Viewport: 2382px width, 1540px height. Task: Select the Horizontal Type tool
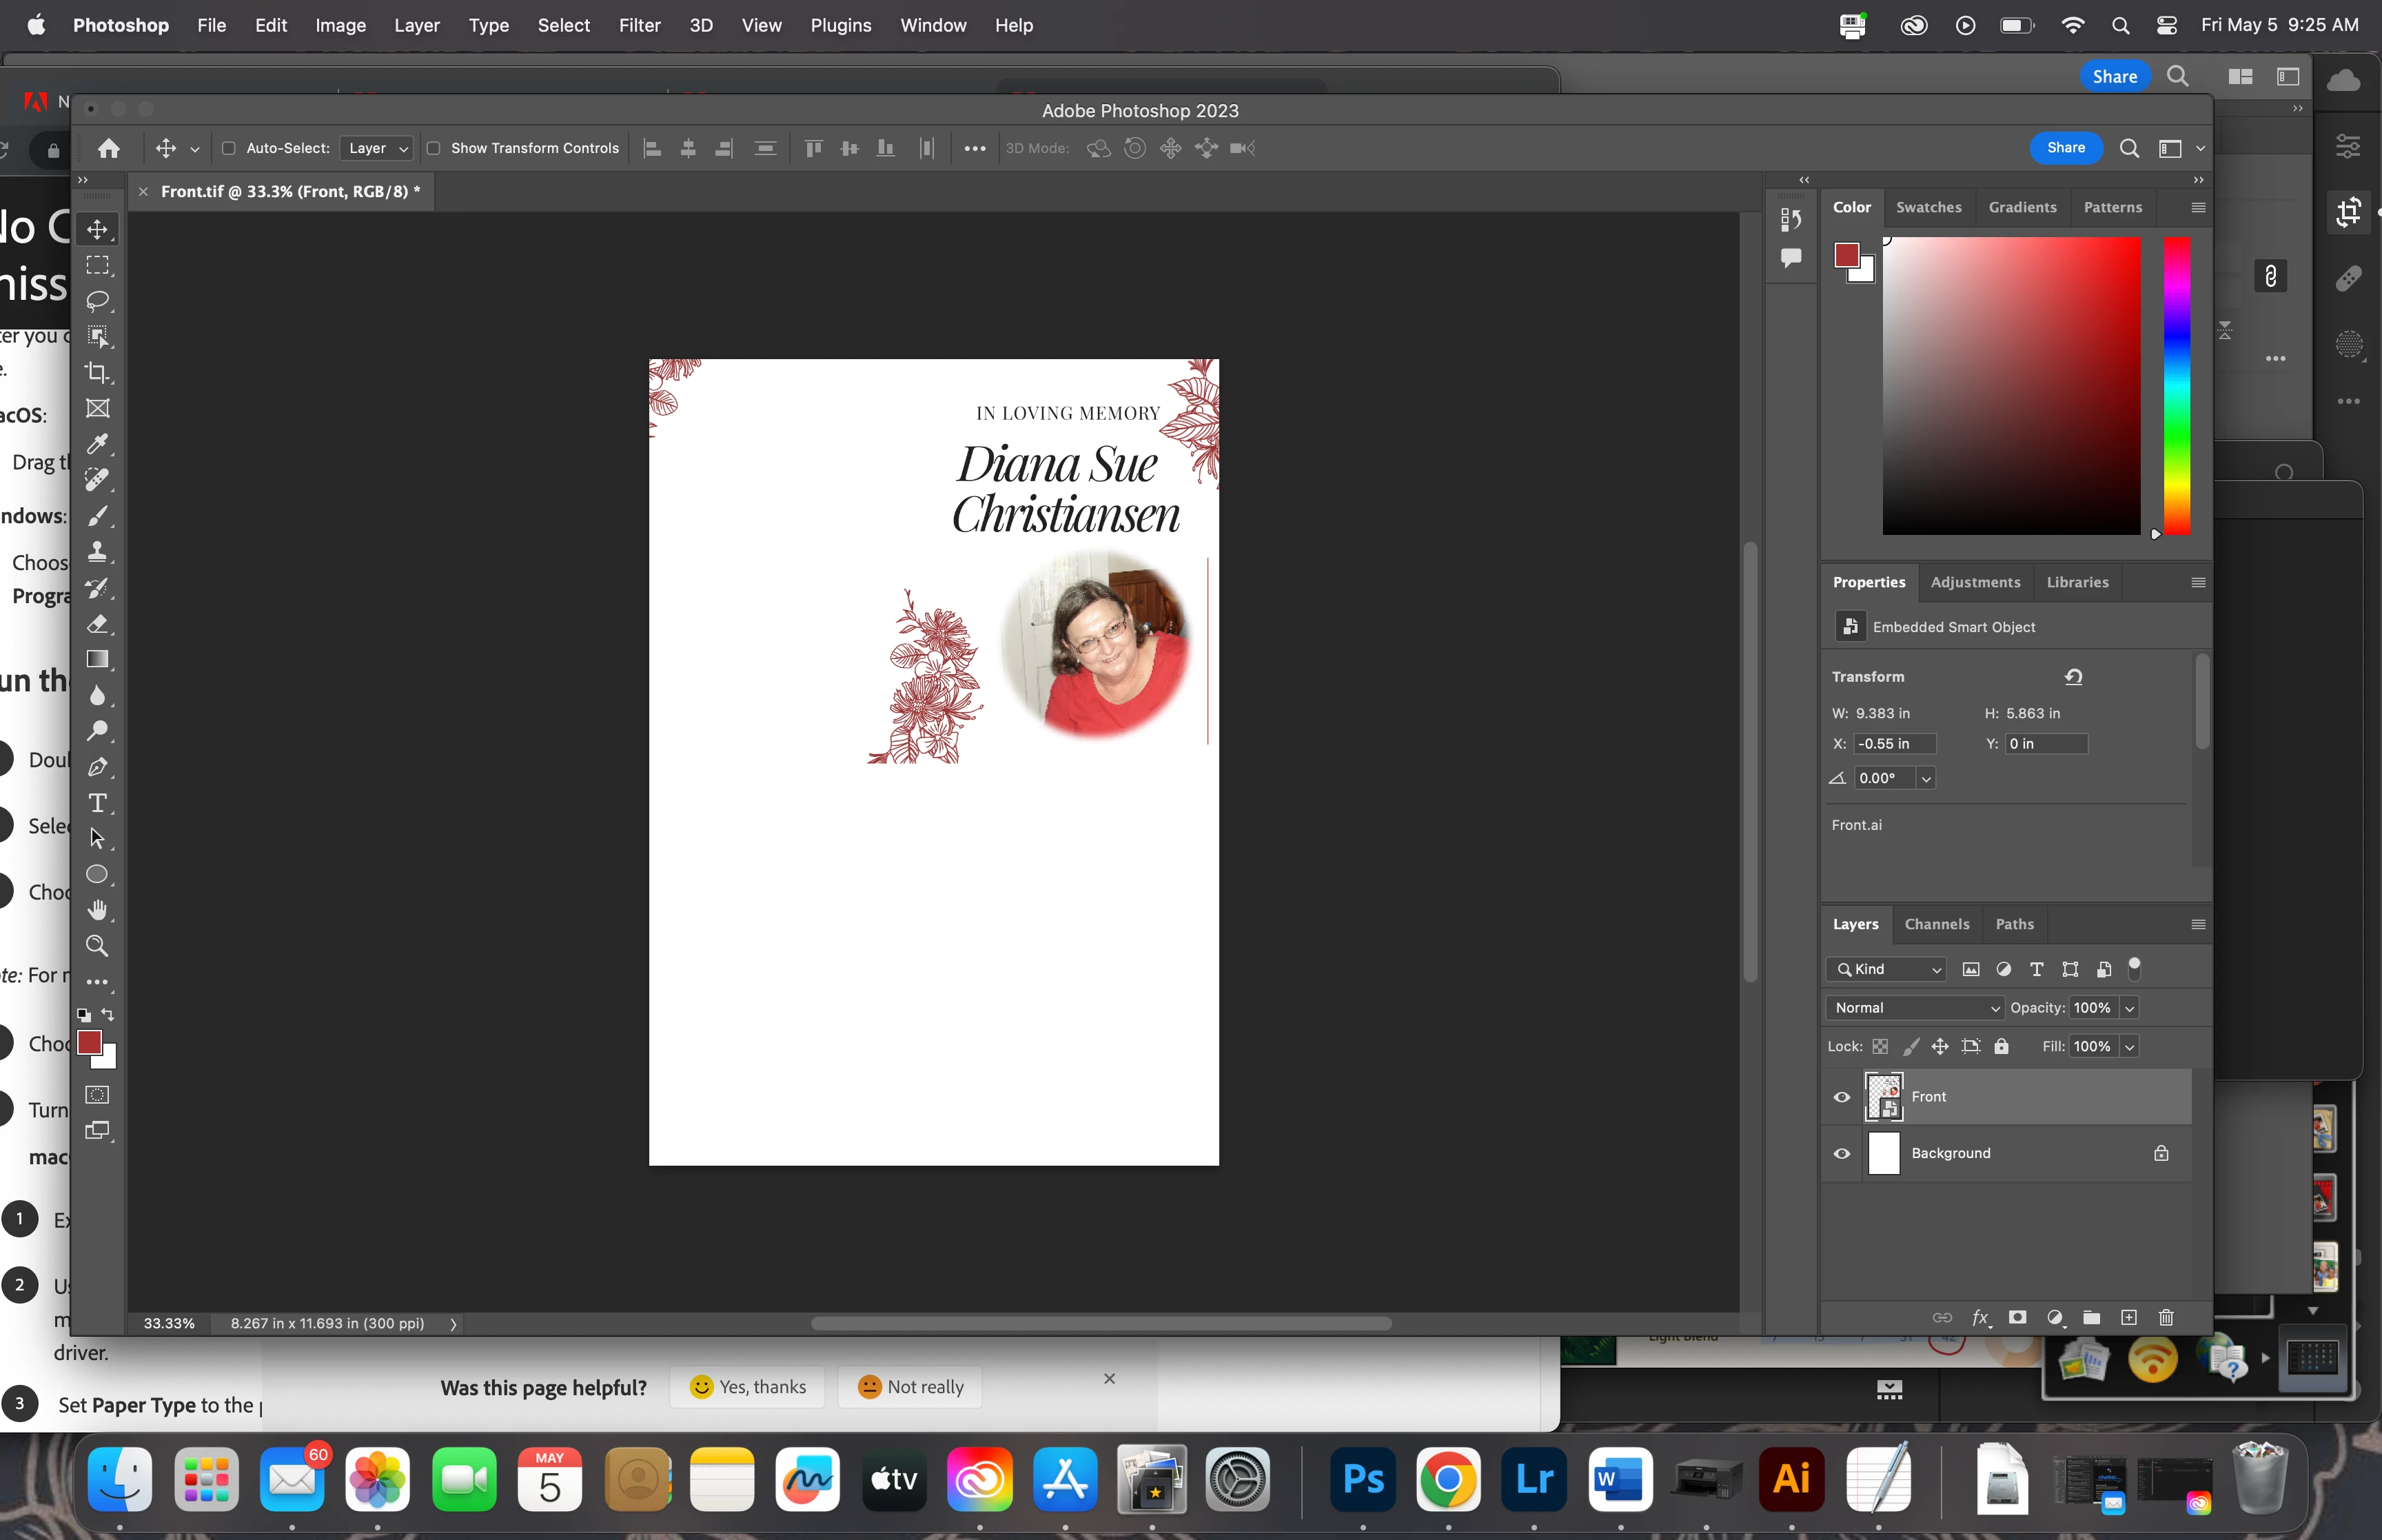coord(97,803)
